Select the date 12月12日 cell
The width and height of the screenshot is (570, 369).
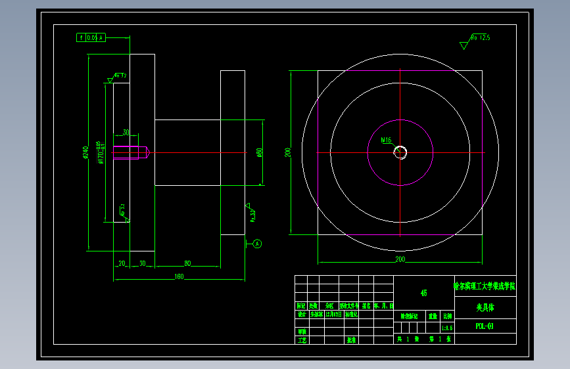(x=334, y=314)
